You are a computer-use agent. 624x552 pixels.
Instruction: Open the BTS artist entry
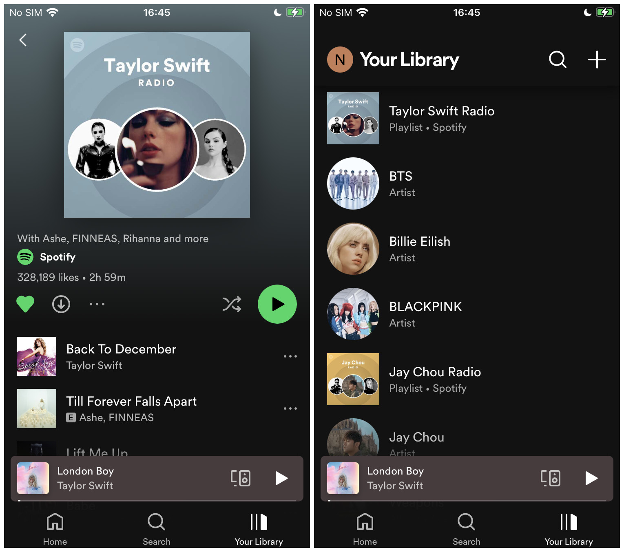pyautogui.click(x=467, y=183)
